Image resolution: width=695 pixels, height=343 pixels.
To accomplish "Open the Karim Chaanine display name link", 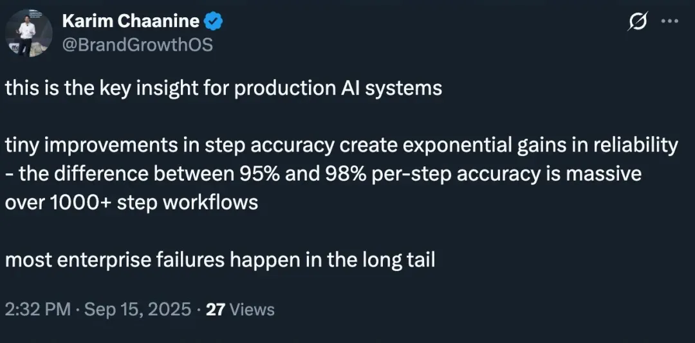I will click(x=131, y=21).
